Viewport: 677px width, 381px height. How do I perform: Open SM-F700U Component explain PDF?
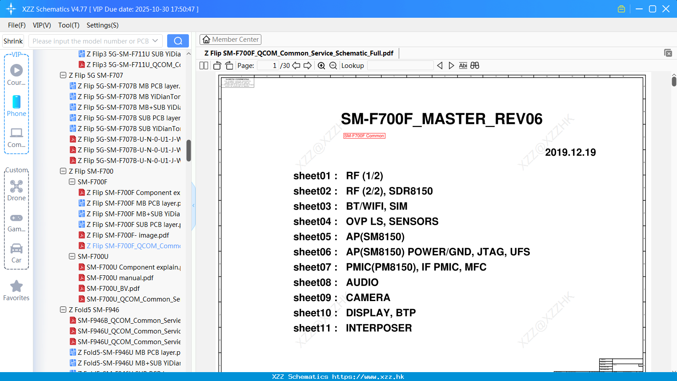(129, 267)
